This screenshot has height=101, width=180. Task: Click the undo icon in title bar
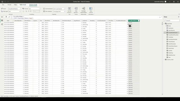pos(5,2)
